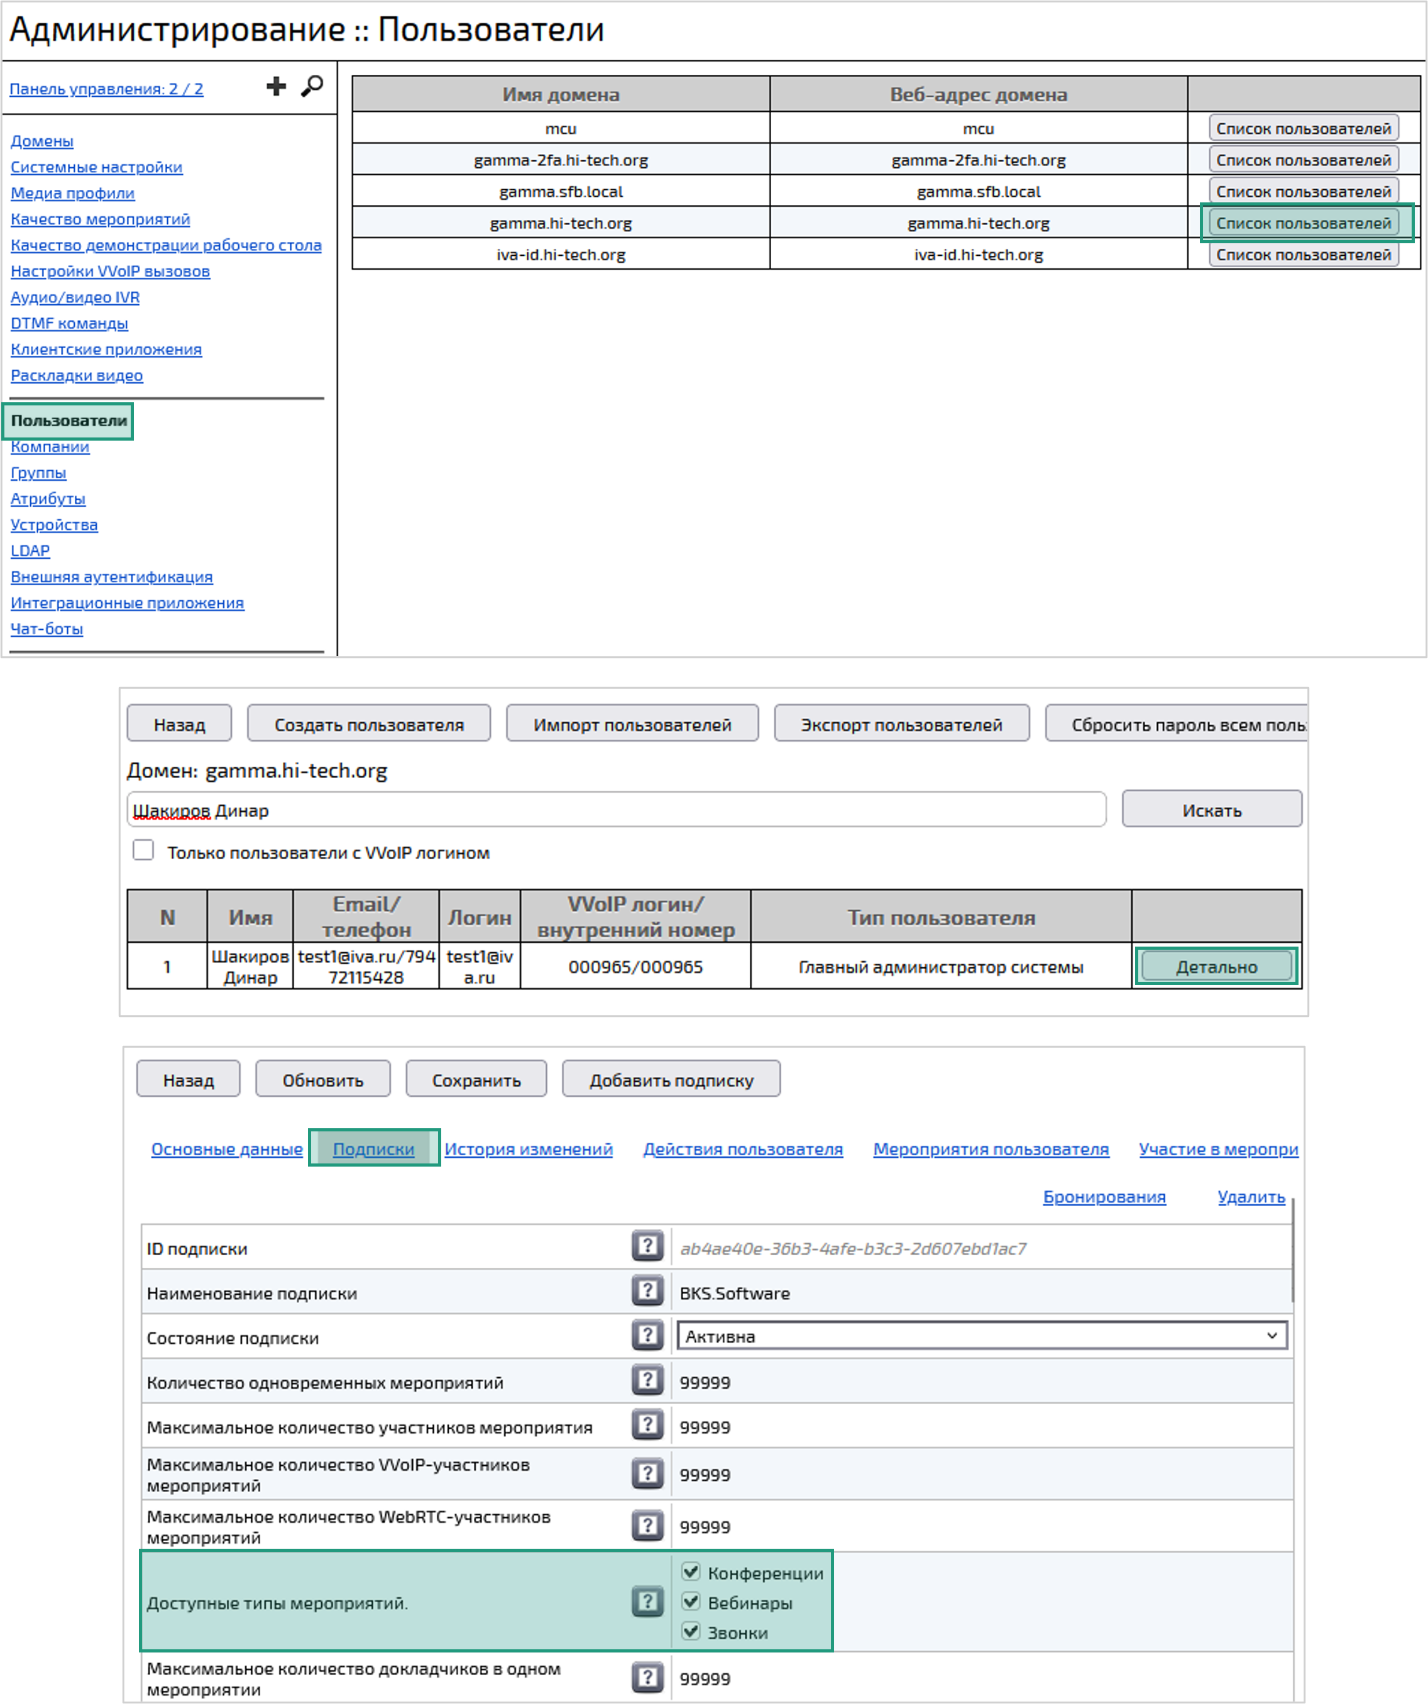Enable 'Только пользователи с VVoIP логином' checkbox
Screen dimensions: 1428x1704
point(143,850)
